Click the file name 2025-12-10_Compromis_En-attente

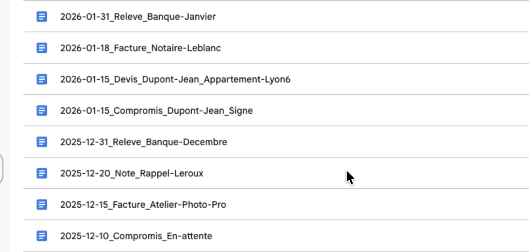tap(136, 236)
